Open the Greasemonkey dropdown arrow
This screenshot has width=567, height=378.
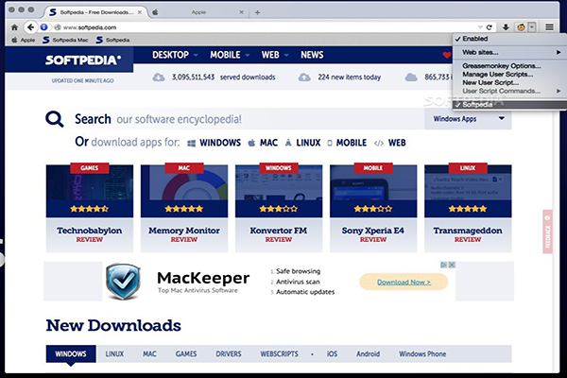[x=531, y=27]
